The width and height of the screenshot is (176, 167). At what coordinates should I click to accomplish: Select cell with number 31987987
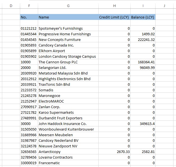click(x=29, y=140)
